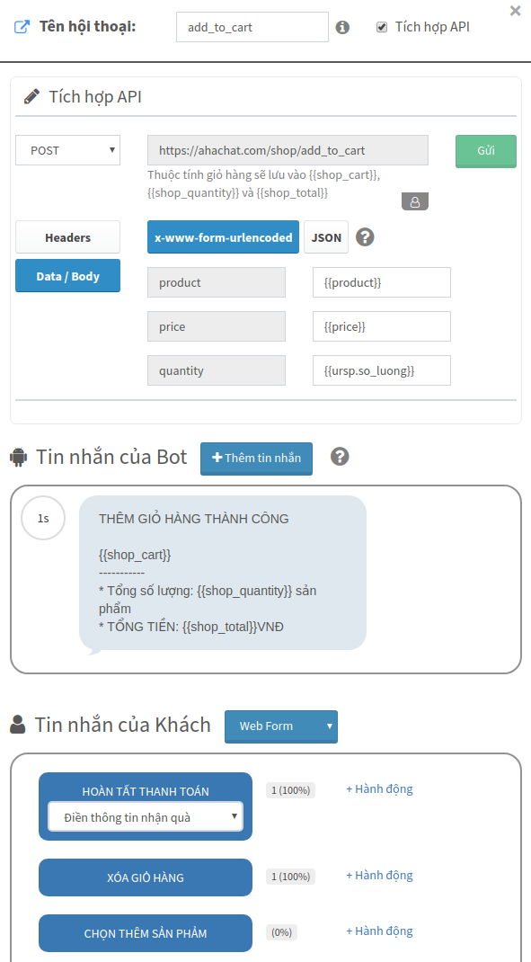This screenshot has width=531, height=962.
Task: Open the Điền thông tin nhận quà dropdown
Action: 146,817
